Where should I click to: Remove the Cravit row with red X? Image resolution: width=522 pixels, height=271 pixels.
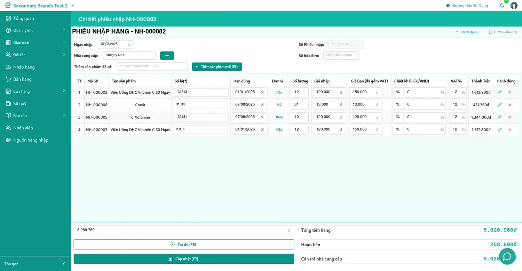510,105
